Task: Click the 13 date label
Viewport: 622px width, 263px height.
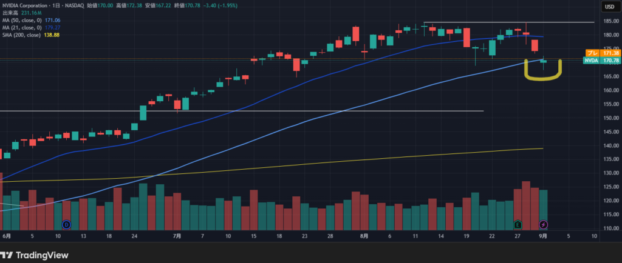Action: point(84,236)
